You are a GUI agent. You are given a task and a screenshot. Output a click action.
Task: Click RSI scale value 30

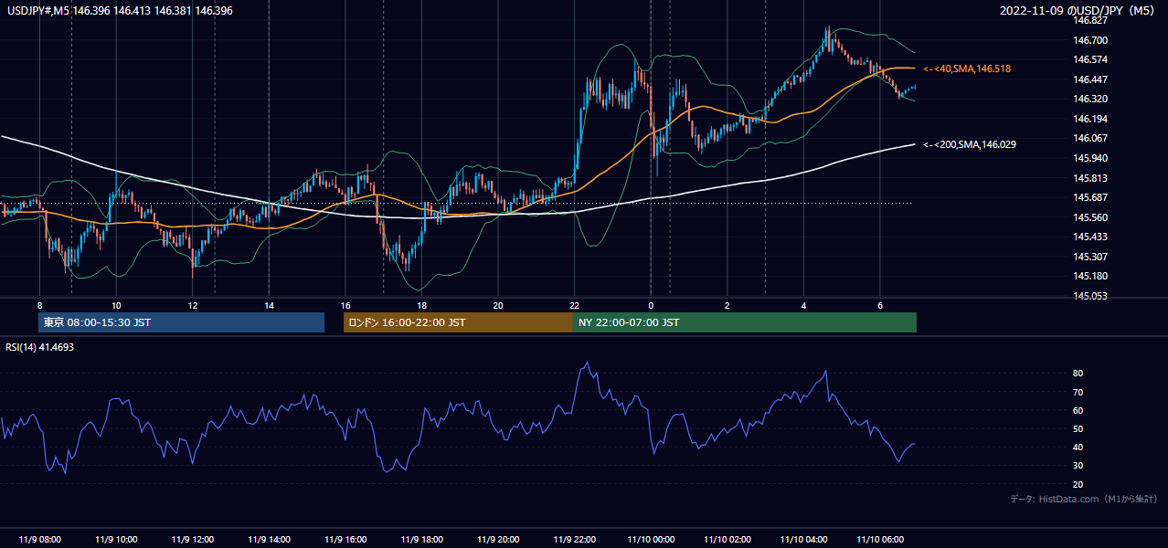(x=1078, y=466)
